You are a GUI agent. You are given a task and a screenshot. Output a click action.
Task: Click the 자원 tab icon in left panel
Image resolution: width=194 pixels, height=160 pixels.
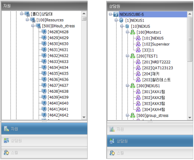point(6,129)
